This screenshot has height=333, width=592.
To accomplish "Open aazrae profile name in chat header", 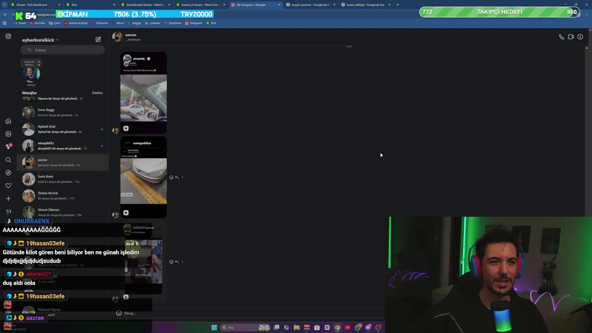I will (x=130, y=35).
